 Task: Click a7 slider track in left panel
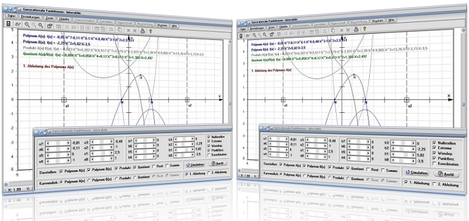[x=58, y=144]
